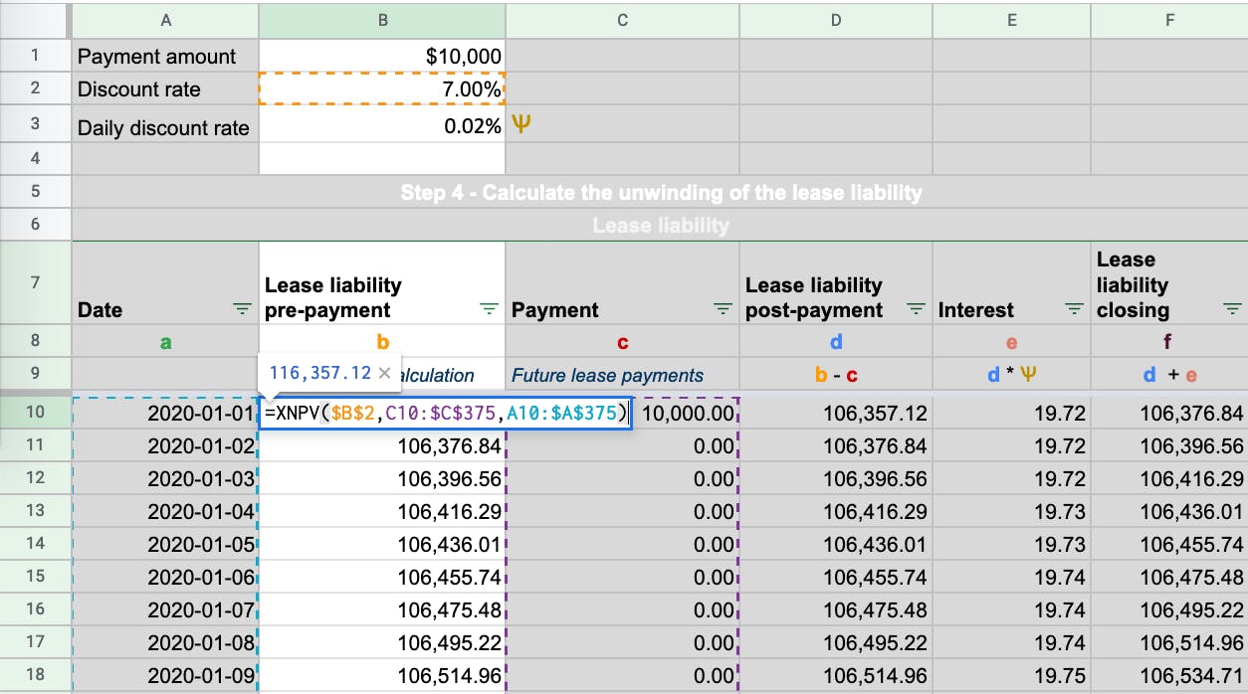This screenshot has height=694, width=1248.
Task: Click the 7.00% discount rate cell
Action: [382, 88]
